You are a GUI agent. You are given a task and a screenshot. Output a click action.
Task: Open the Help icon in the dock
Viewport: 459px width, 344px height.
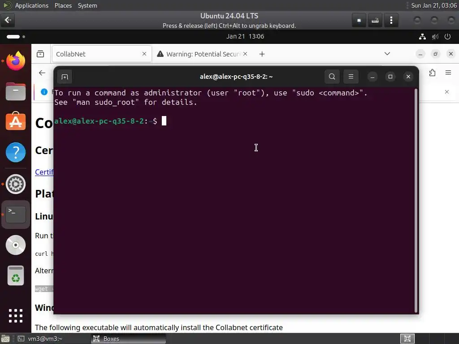click(16, 152)
